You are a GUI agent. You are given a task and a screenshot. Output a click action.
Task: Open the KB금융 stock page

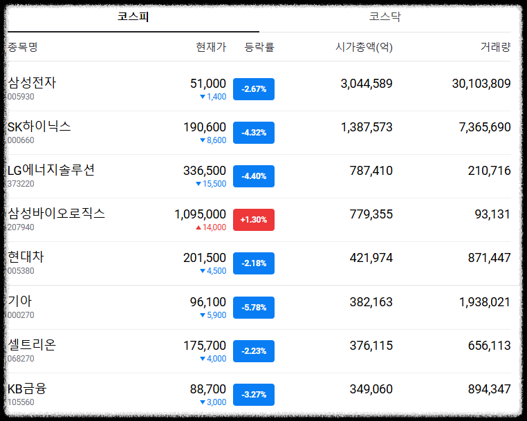click(x=27, y=389)
